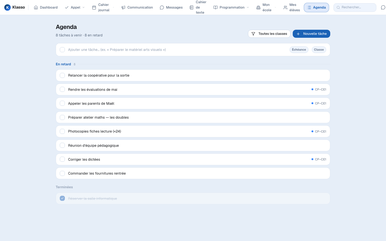386x241 pixels.
Task: Uncheck 'Réserver la salle informatique' completed task
Action: click(x=62, y=198)
